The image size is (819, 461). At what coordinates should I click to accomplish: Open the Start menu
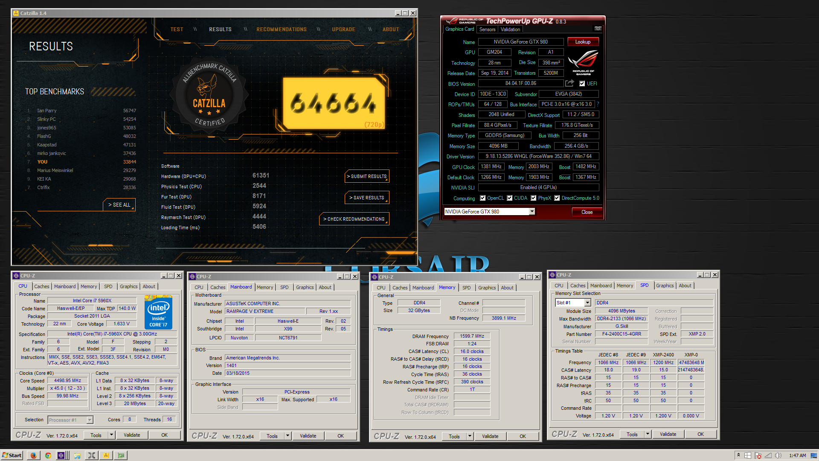point(12,455)
